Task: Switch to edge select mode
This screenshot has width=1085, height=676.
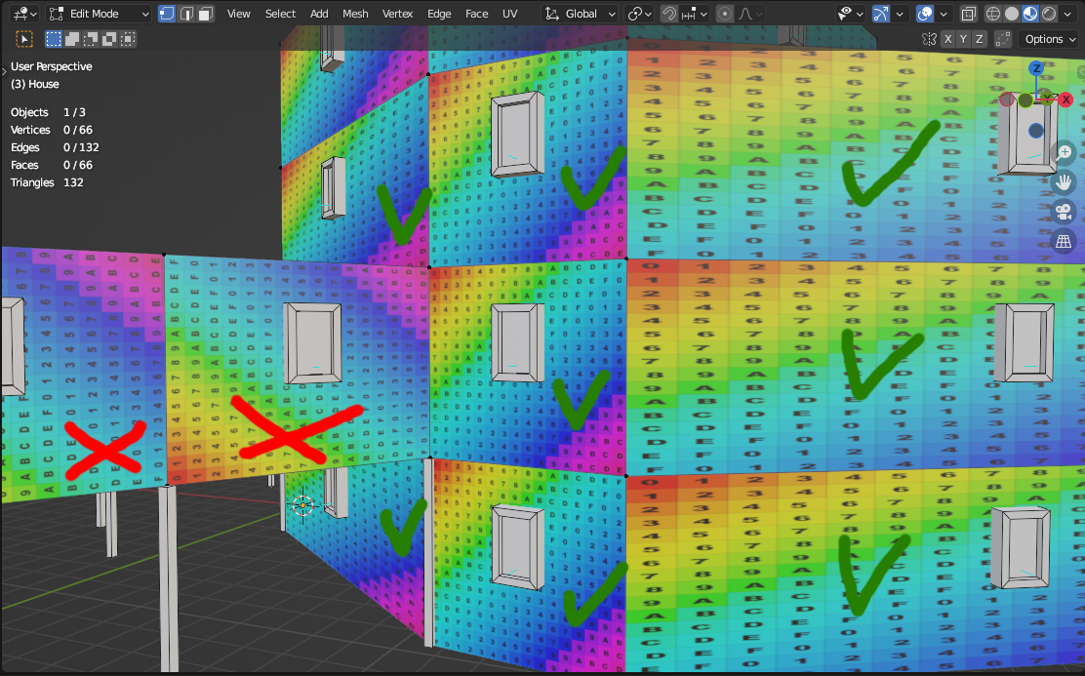Action: (x=184, y=14)
